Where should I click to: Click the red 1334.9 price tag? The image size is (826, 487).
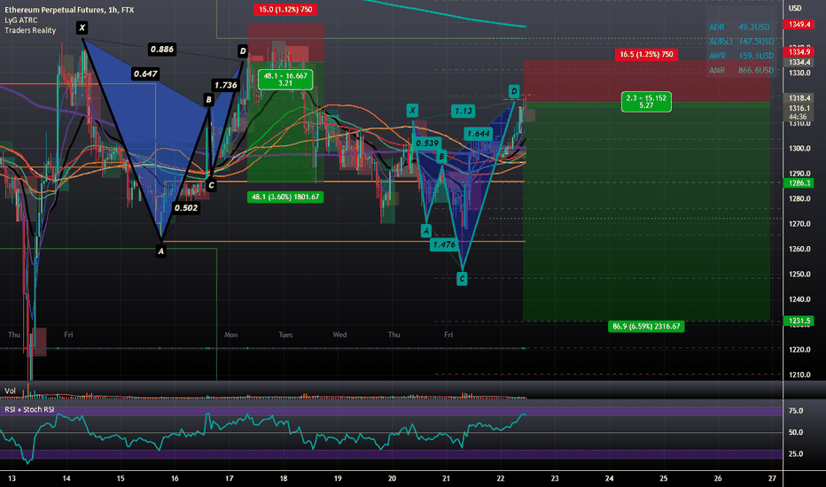799,51
